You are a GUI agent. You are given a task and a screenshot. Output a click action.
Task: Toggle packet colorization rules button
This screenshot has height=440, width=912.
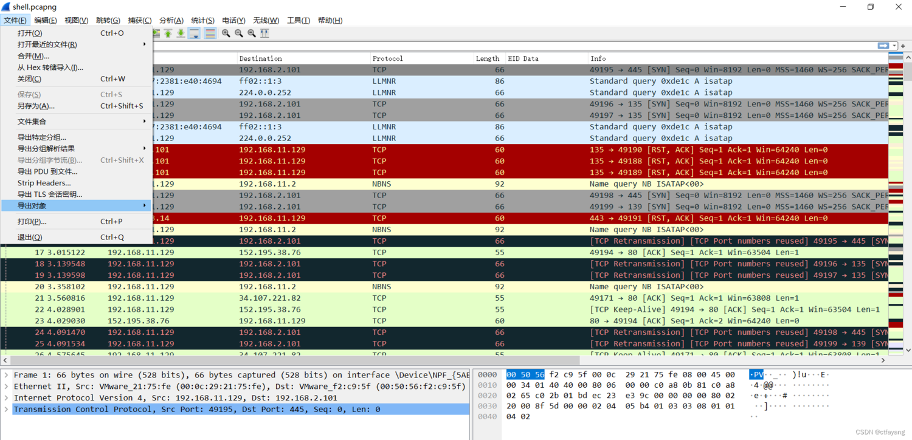[x=210, y=33]
